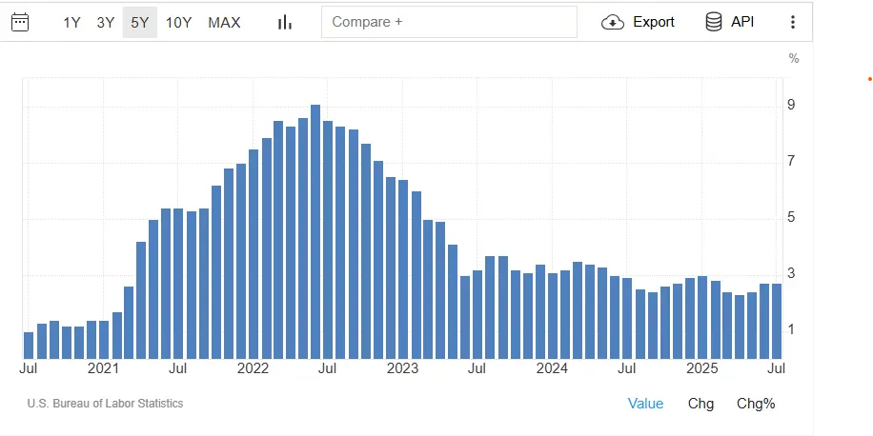
Task: Click into the Compare + field
Action: click(449, 22)
